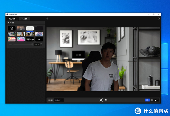Image resolution: width=170 pixels, height=116 pixels.
Task: Toggle the sidebar panel icon
Action: 48,18
